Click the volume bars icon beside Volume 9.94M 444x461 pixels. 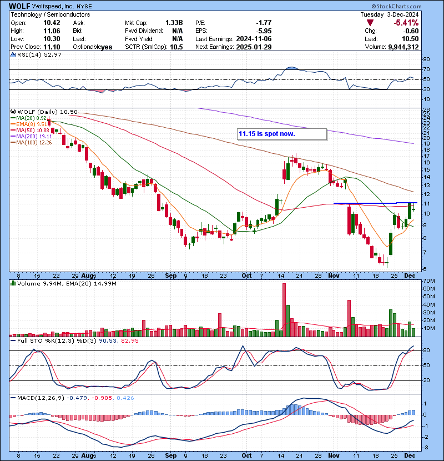coord(13,283)
